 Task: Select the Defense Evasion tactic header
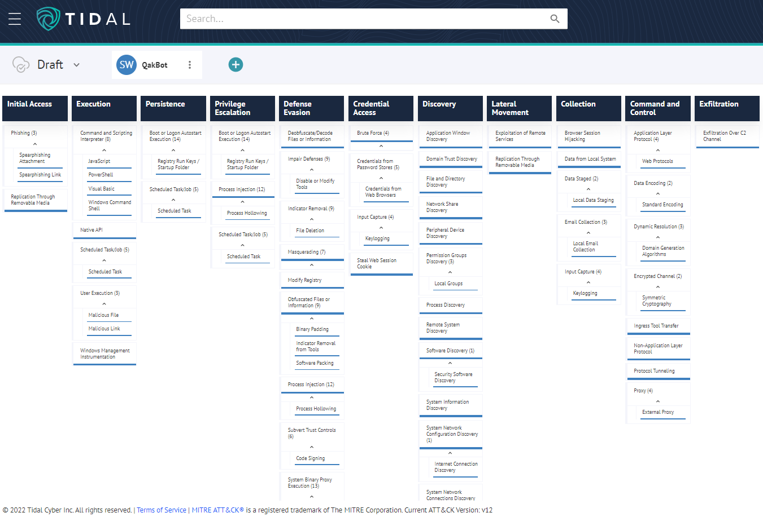[x=312, y=108]
